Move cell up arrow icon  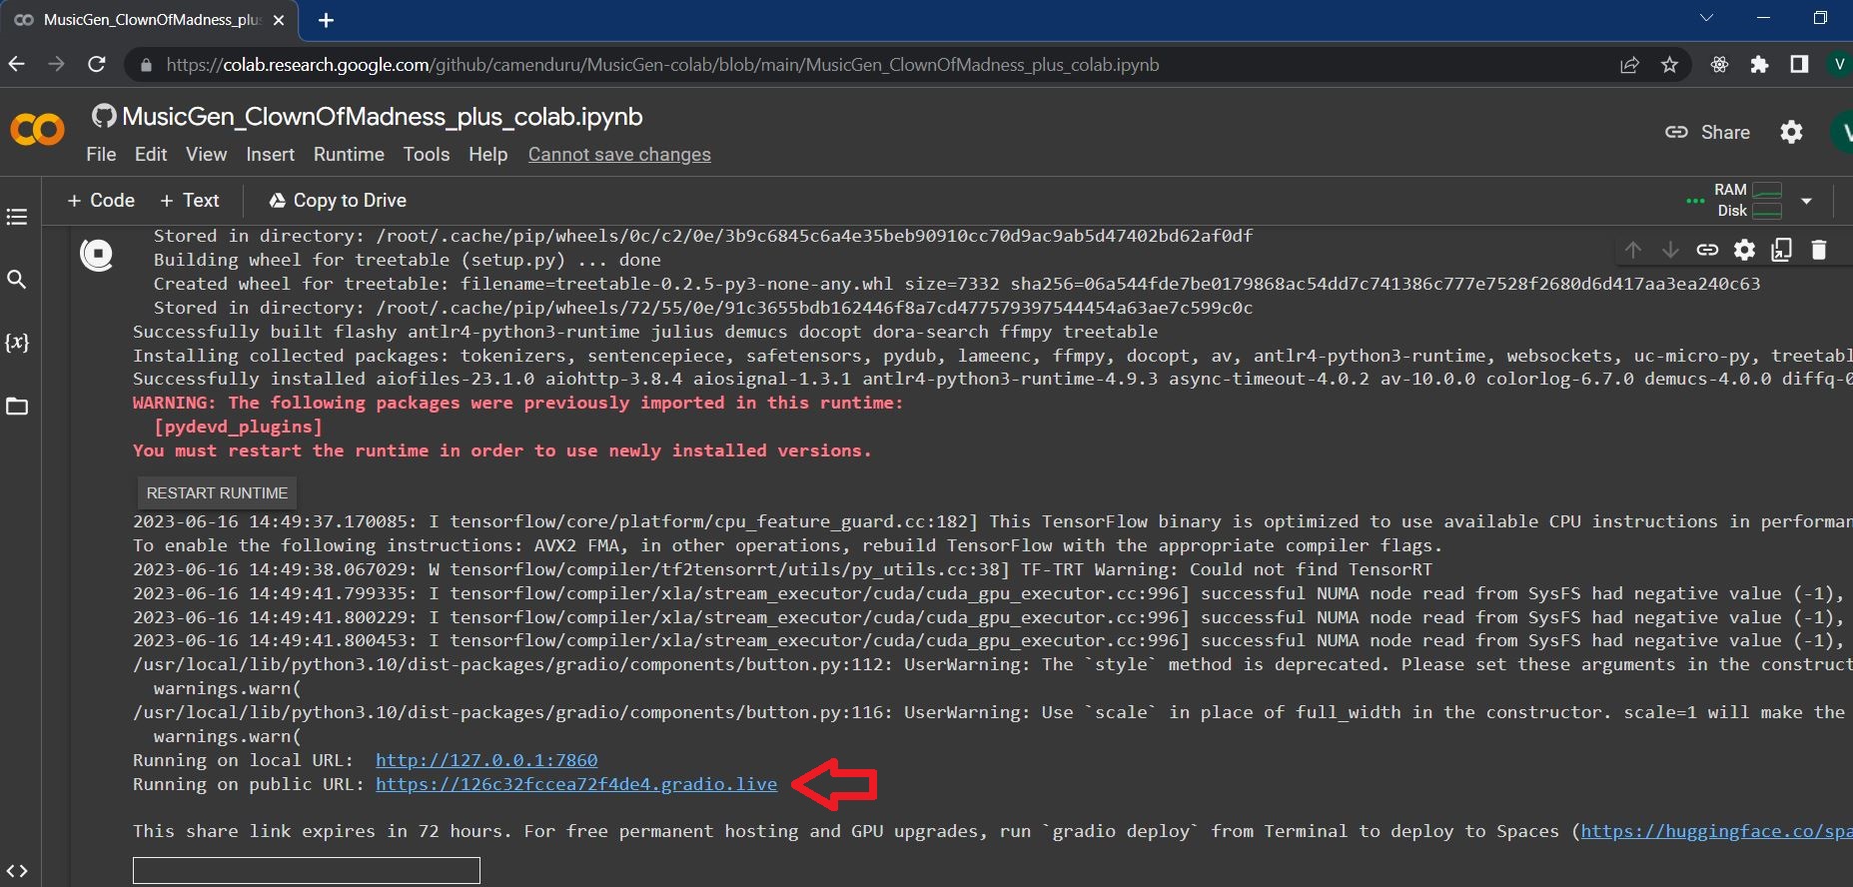(1633, 250)
